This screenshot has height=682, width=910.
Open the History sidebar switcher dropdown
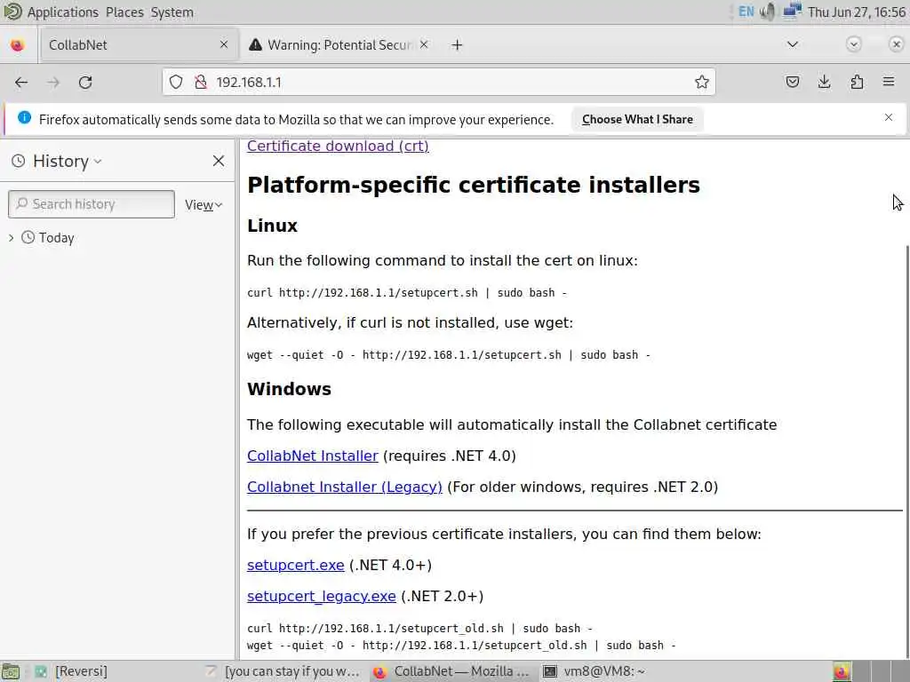(x=68, y=162)
